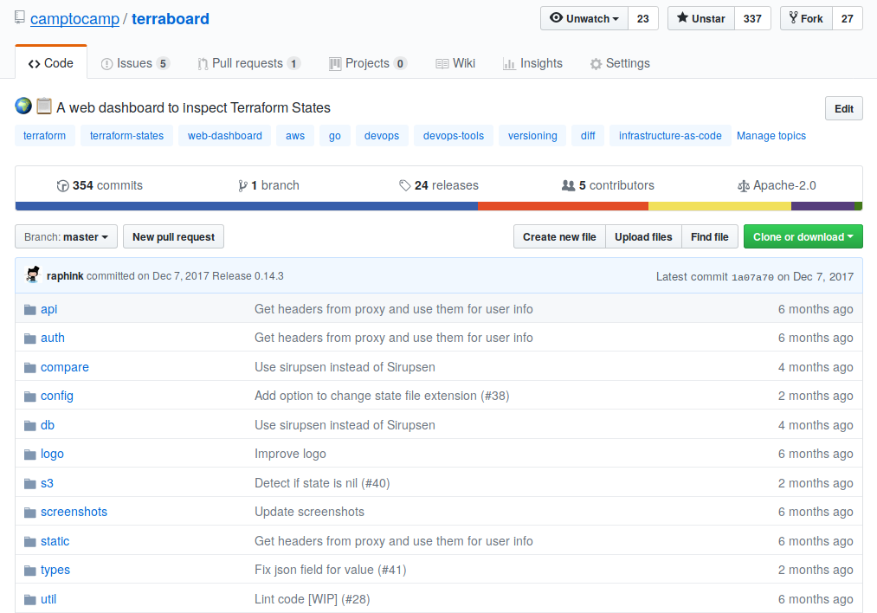Open the Insights tab
This screenshot has width=877, height=613.
[x=532, y=63]
